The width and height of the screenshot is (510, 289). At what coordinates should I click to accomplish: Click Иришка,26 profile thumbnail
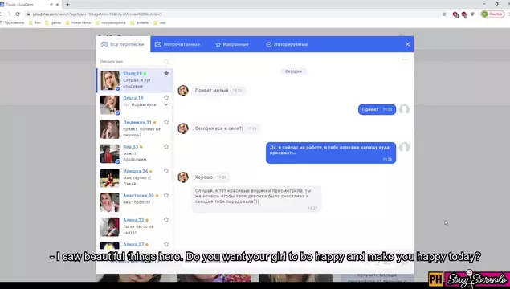tap(109, 178)
